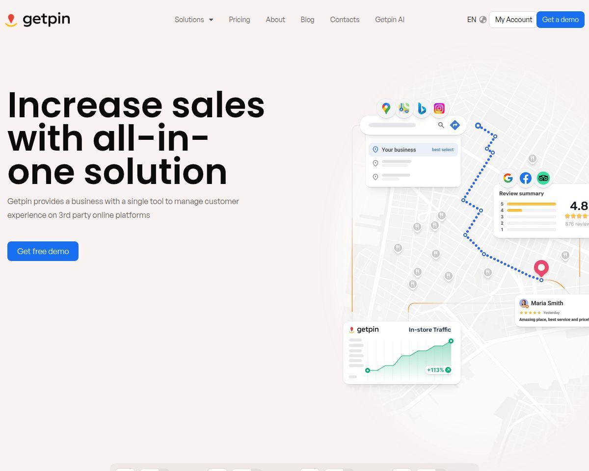Click the Get a demo button
The height and width of the screenshot is (471, 589).
(561, 20)
